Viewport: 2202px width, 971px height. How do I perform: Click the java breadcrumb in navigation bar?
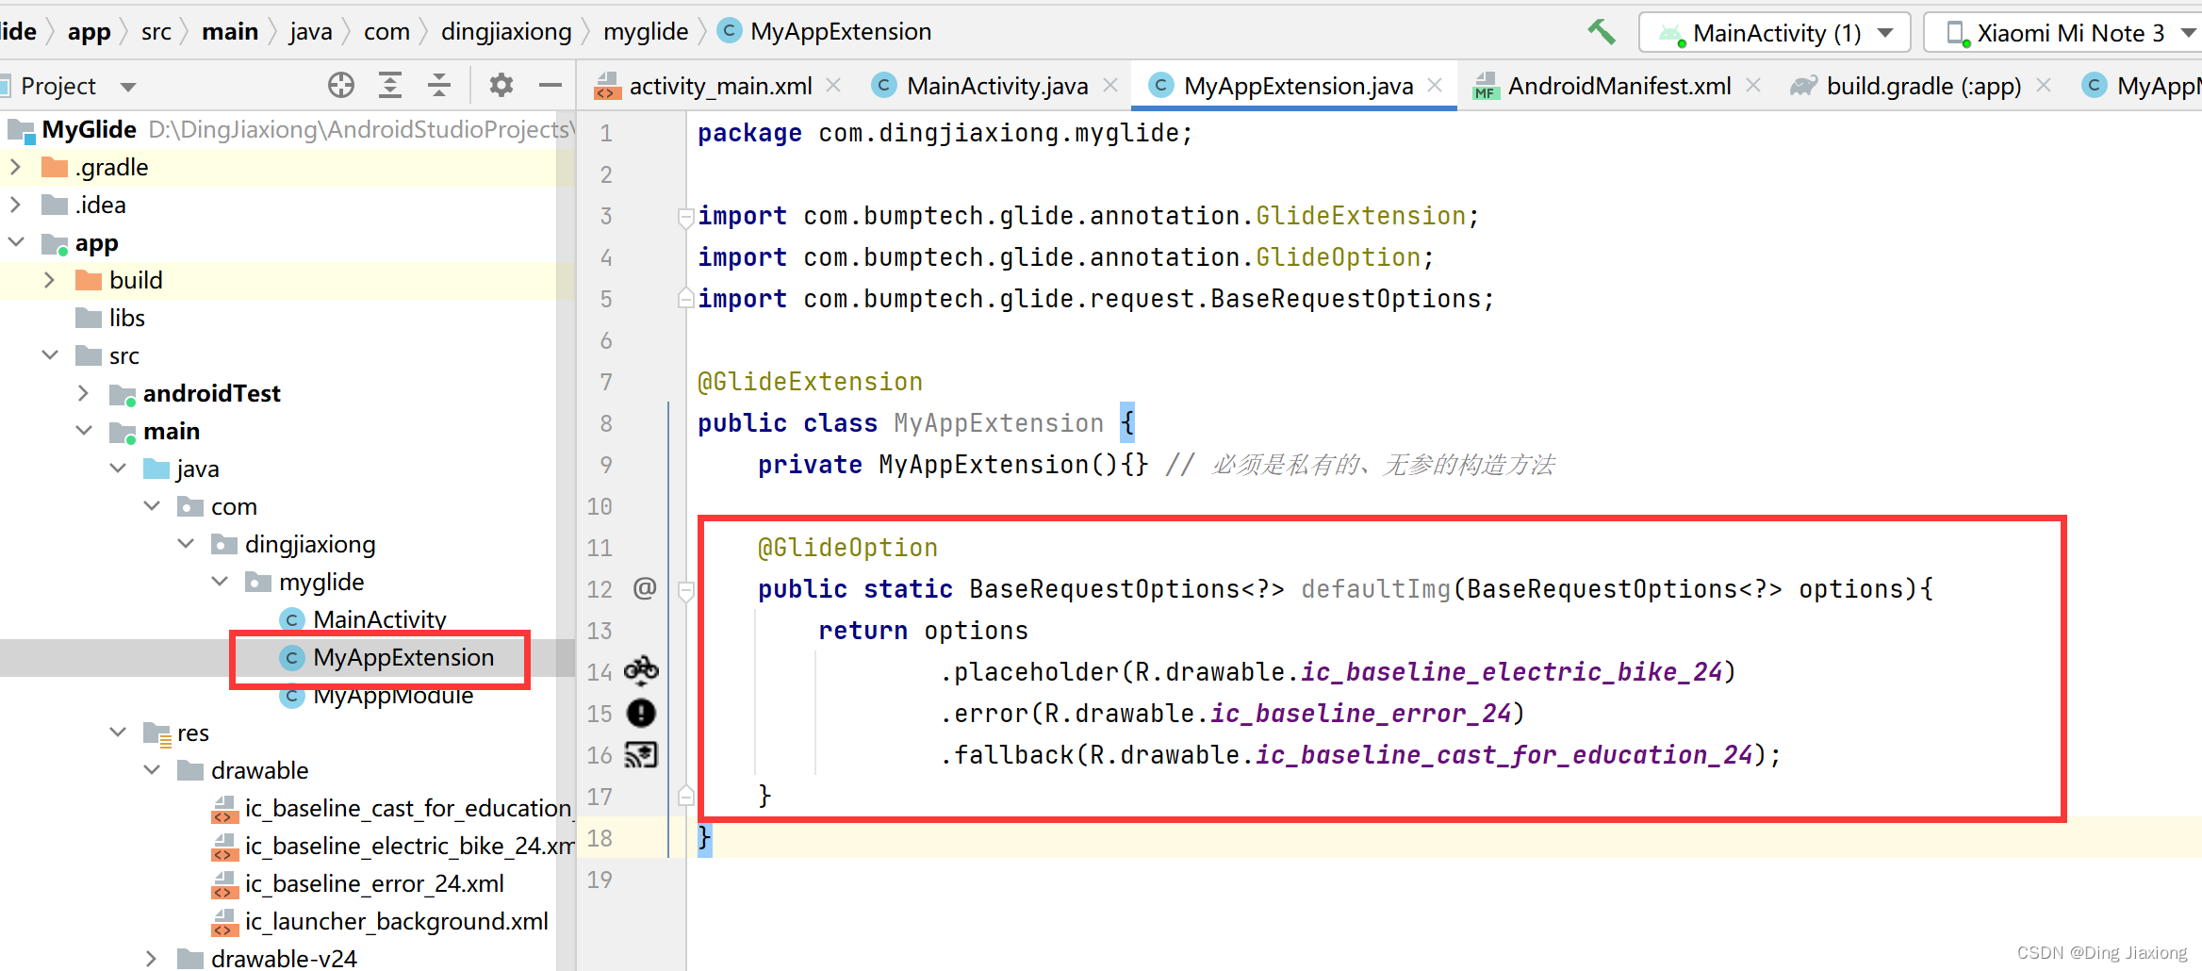pos(311,32)
